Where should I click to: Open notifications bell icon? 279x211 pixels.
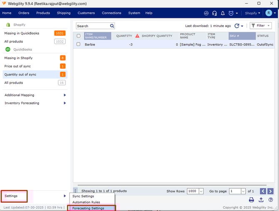(223, 13)
